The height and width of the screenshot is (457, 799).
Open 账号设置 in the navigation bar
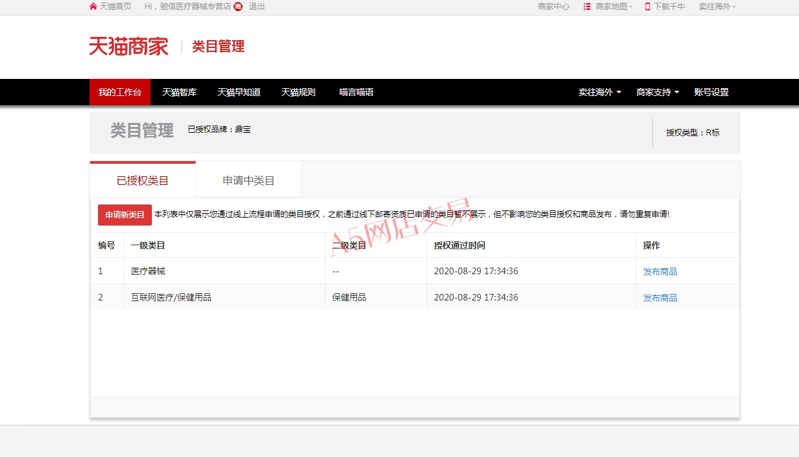712,93
